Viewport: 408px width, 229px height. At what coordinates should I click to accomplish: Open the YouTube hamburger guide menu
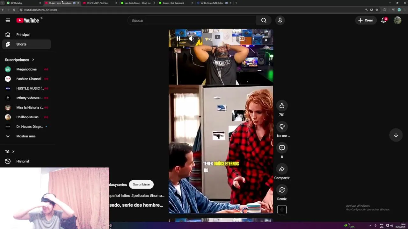tap(8, 20)
